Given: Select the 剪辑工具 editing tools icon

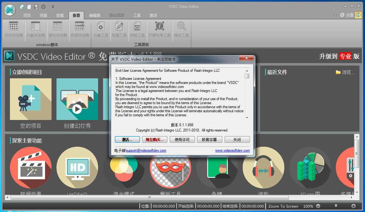Looking at the screenshot, I should click(x=119, y=30).
